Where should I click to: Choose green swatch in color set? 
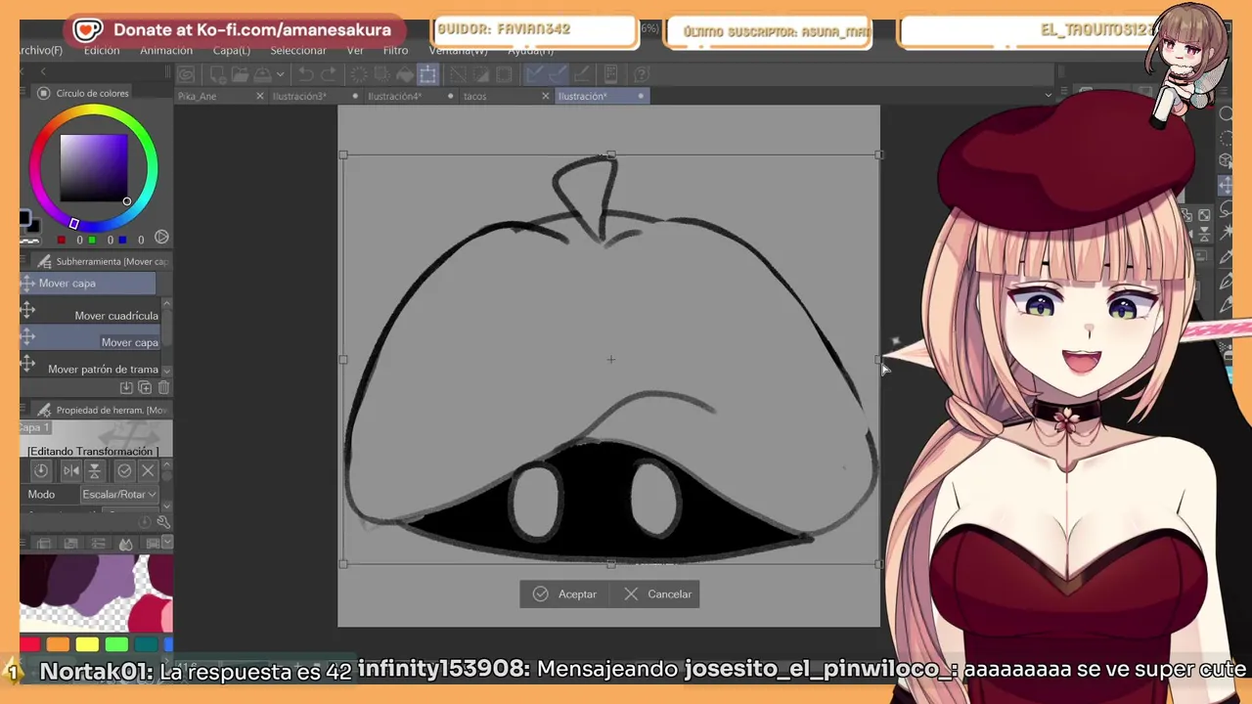pyautogui.click(x=116, y=643)
